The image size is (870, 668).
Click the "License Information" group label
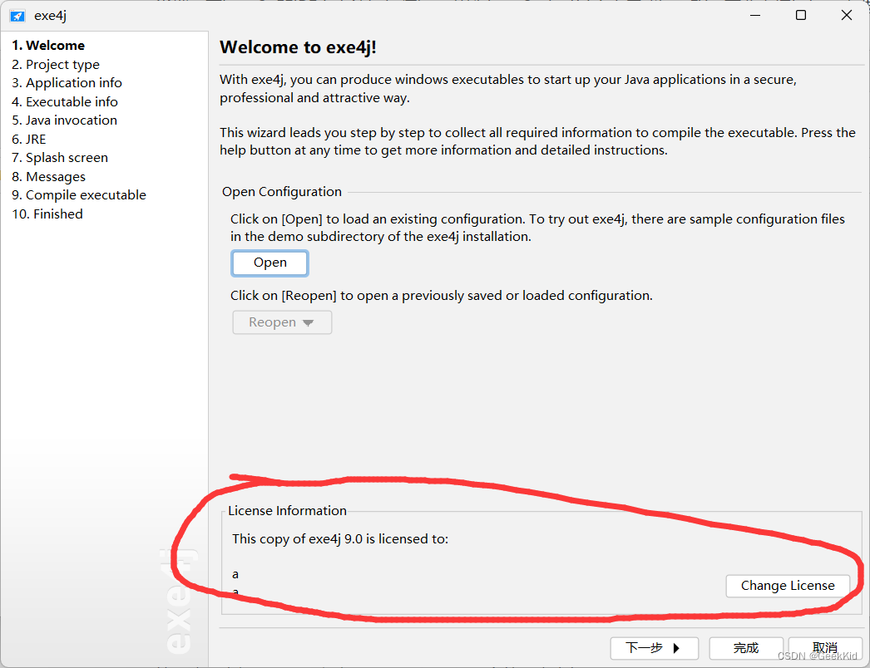288,511
